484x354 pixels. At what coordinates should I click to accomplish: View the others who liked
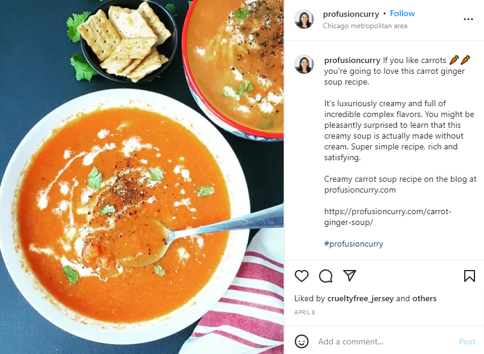(x=425, y=298)
